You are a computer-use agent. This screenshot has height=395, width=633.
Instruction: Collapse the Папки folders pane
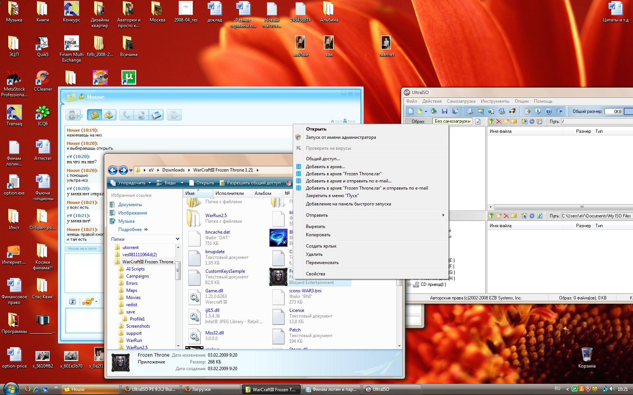tap(178, 239)
